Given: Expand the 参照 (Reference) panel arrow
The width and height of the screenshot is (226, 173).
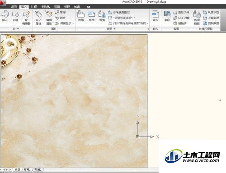Looking at the screenshot, I should (114, 29).
